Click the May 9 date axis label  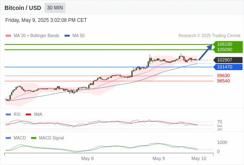[x=158, y=158]
